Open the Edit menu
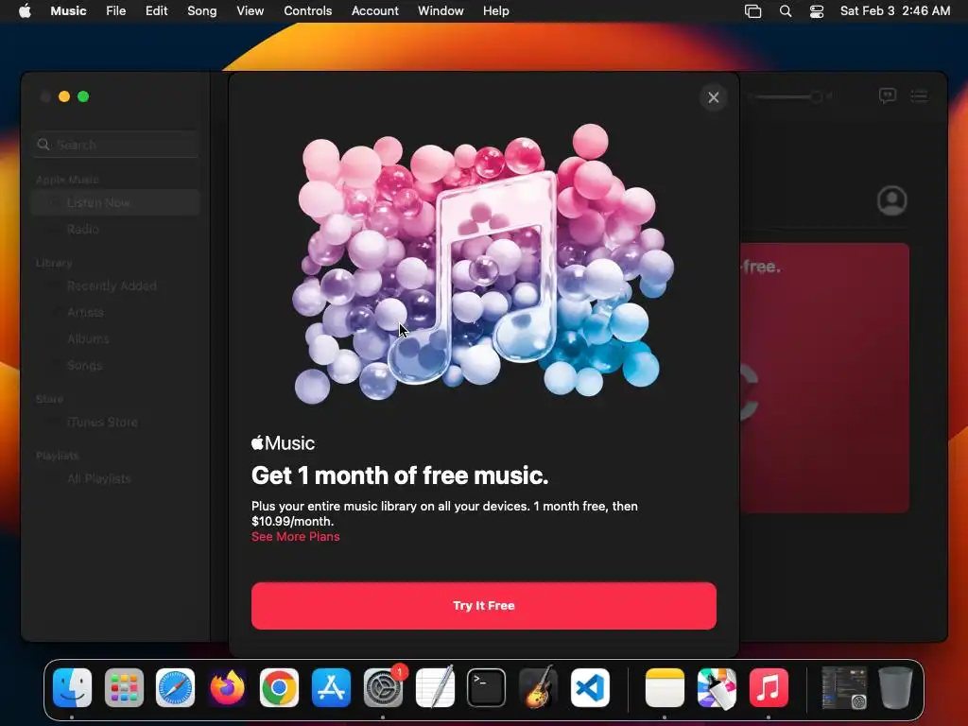968x726 pixels. pos(156,11)
